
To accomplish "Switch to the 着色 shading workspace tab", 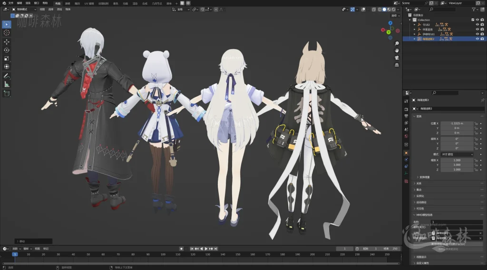I will click(x=116, y=3).
